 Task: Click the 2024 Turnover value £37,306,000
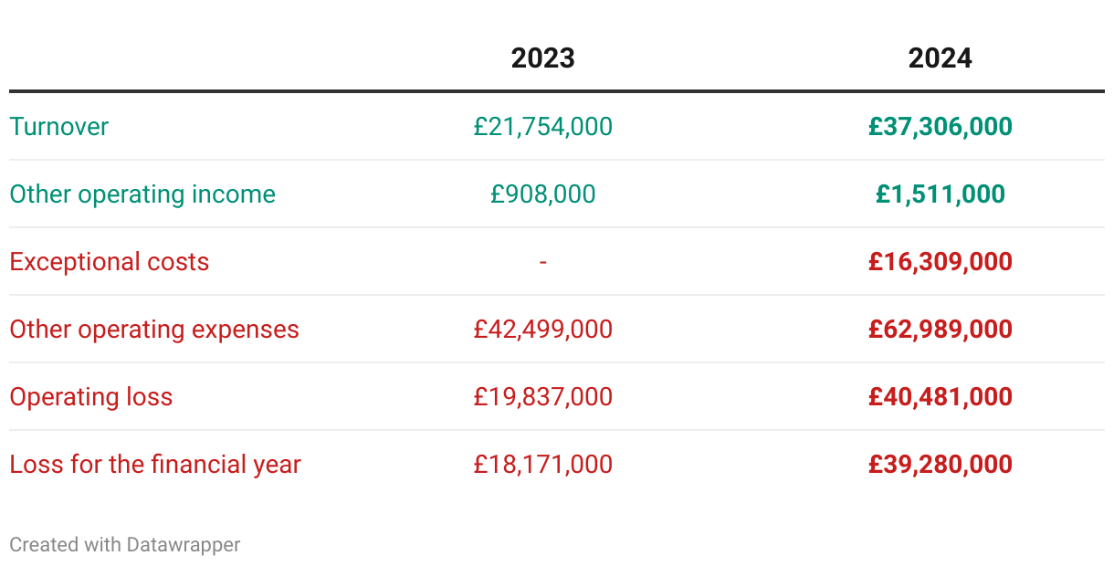(940, 126)
